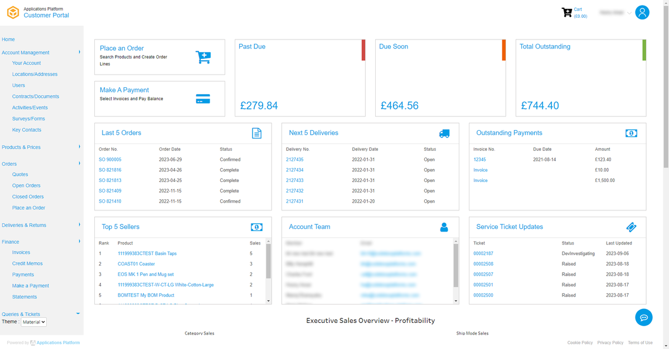
Task: Open Your Account page
Action: point(26,63)
